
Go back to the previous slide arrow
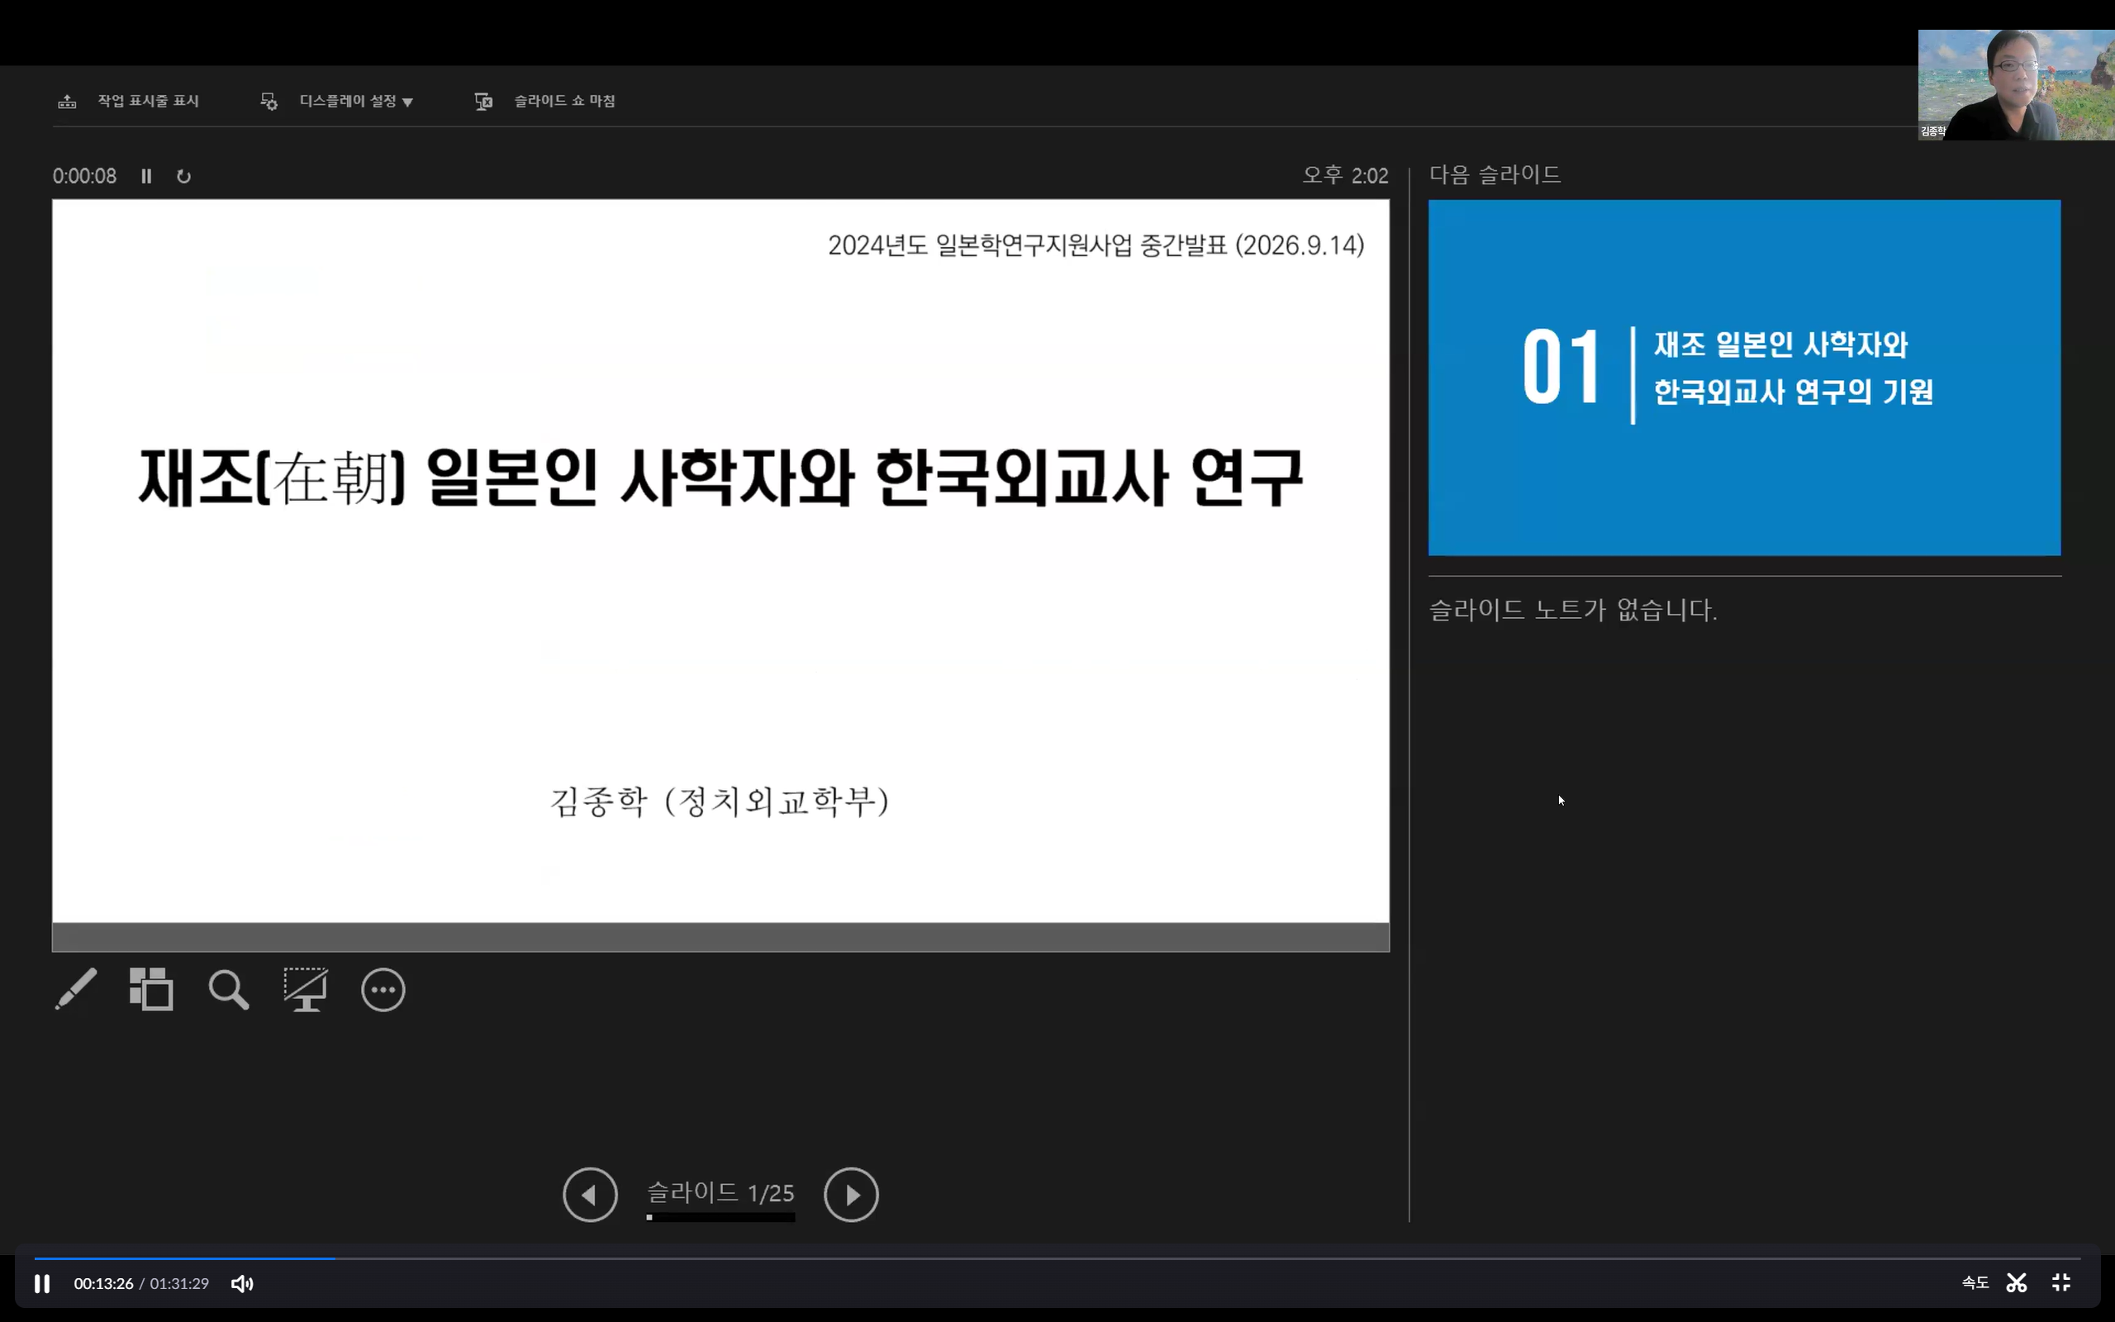tap(590, 1195)
